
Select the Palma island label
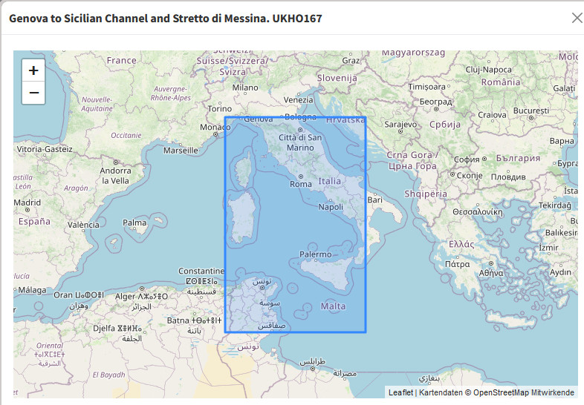click(x=134, y=222)
